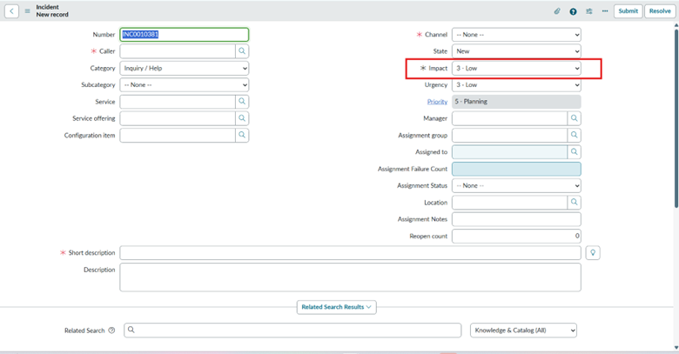Click the Service offering input field

[x=178, y=118]
